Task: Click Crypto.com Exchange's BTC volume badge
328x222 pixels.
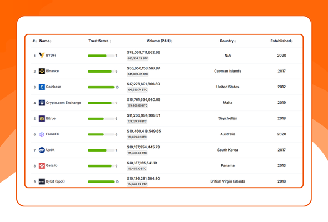Action: coord(137,105)
